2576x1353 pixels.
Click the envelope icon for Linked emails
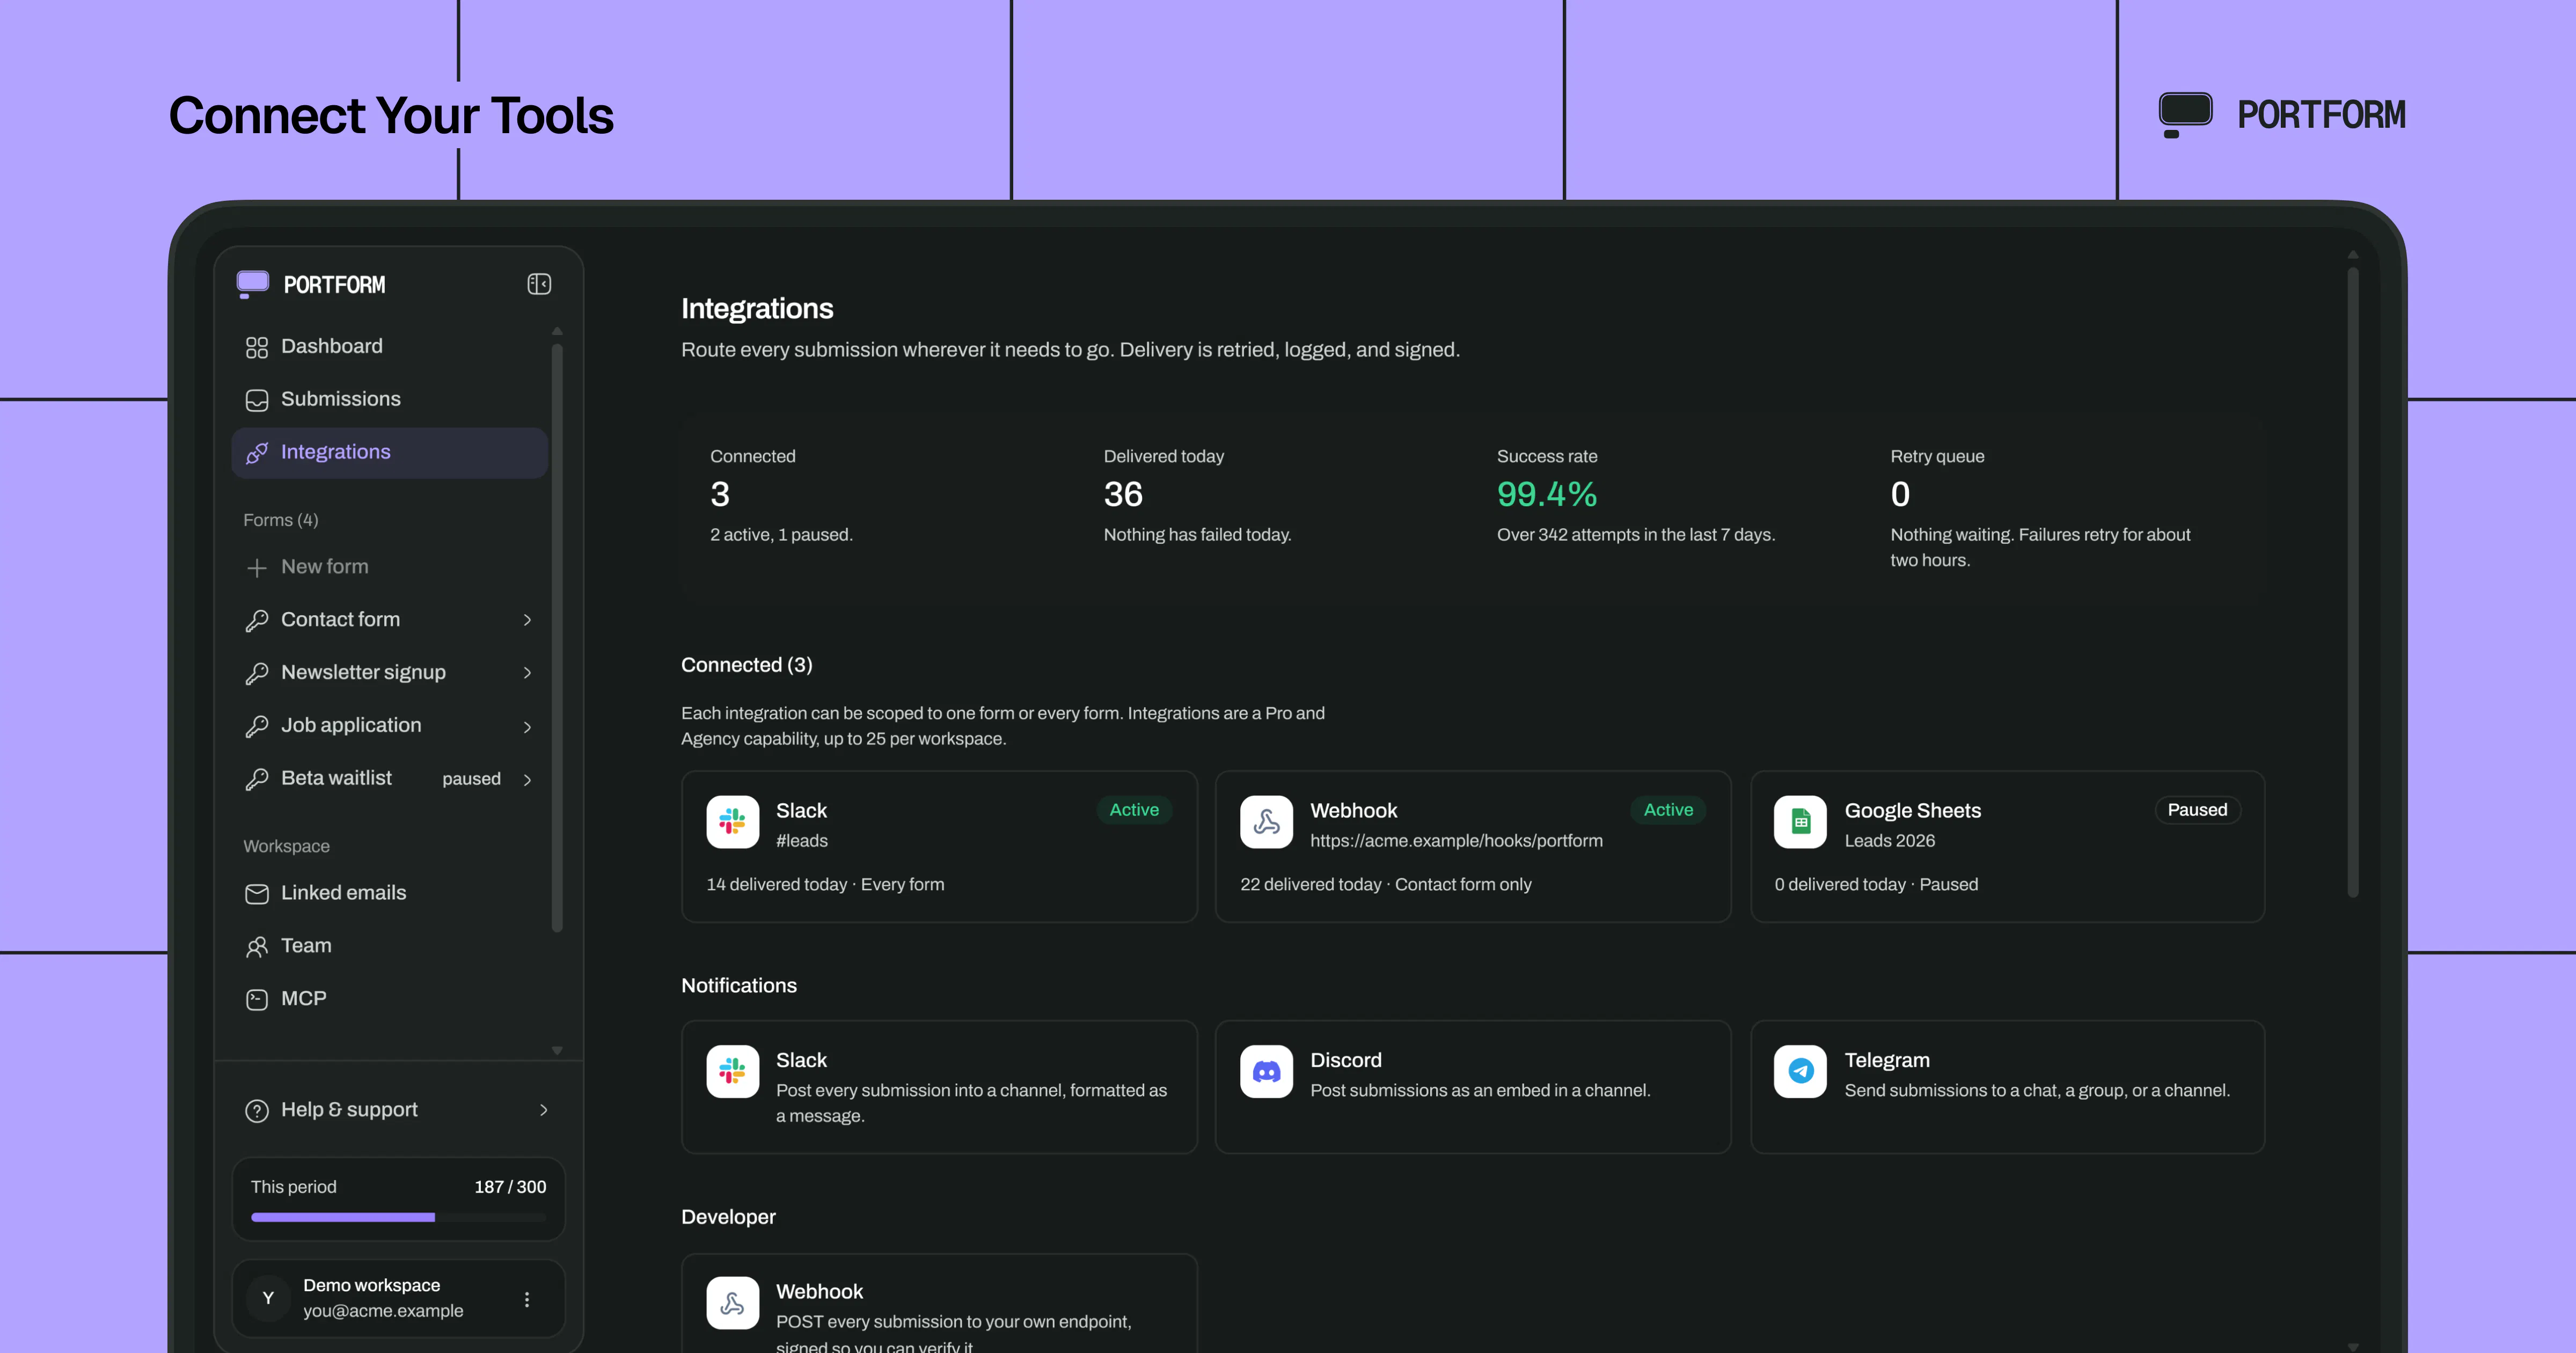tap(257, 893)
